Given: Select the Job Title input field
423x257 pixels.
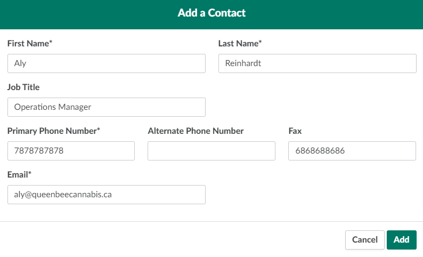Looking at the screenshot, I should [x=107, y=107].
